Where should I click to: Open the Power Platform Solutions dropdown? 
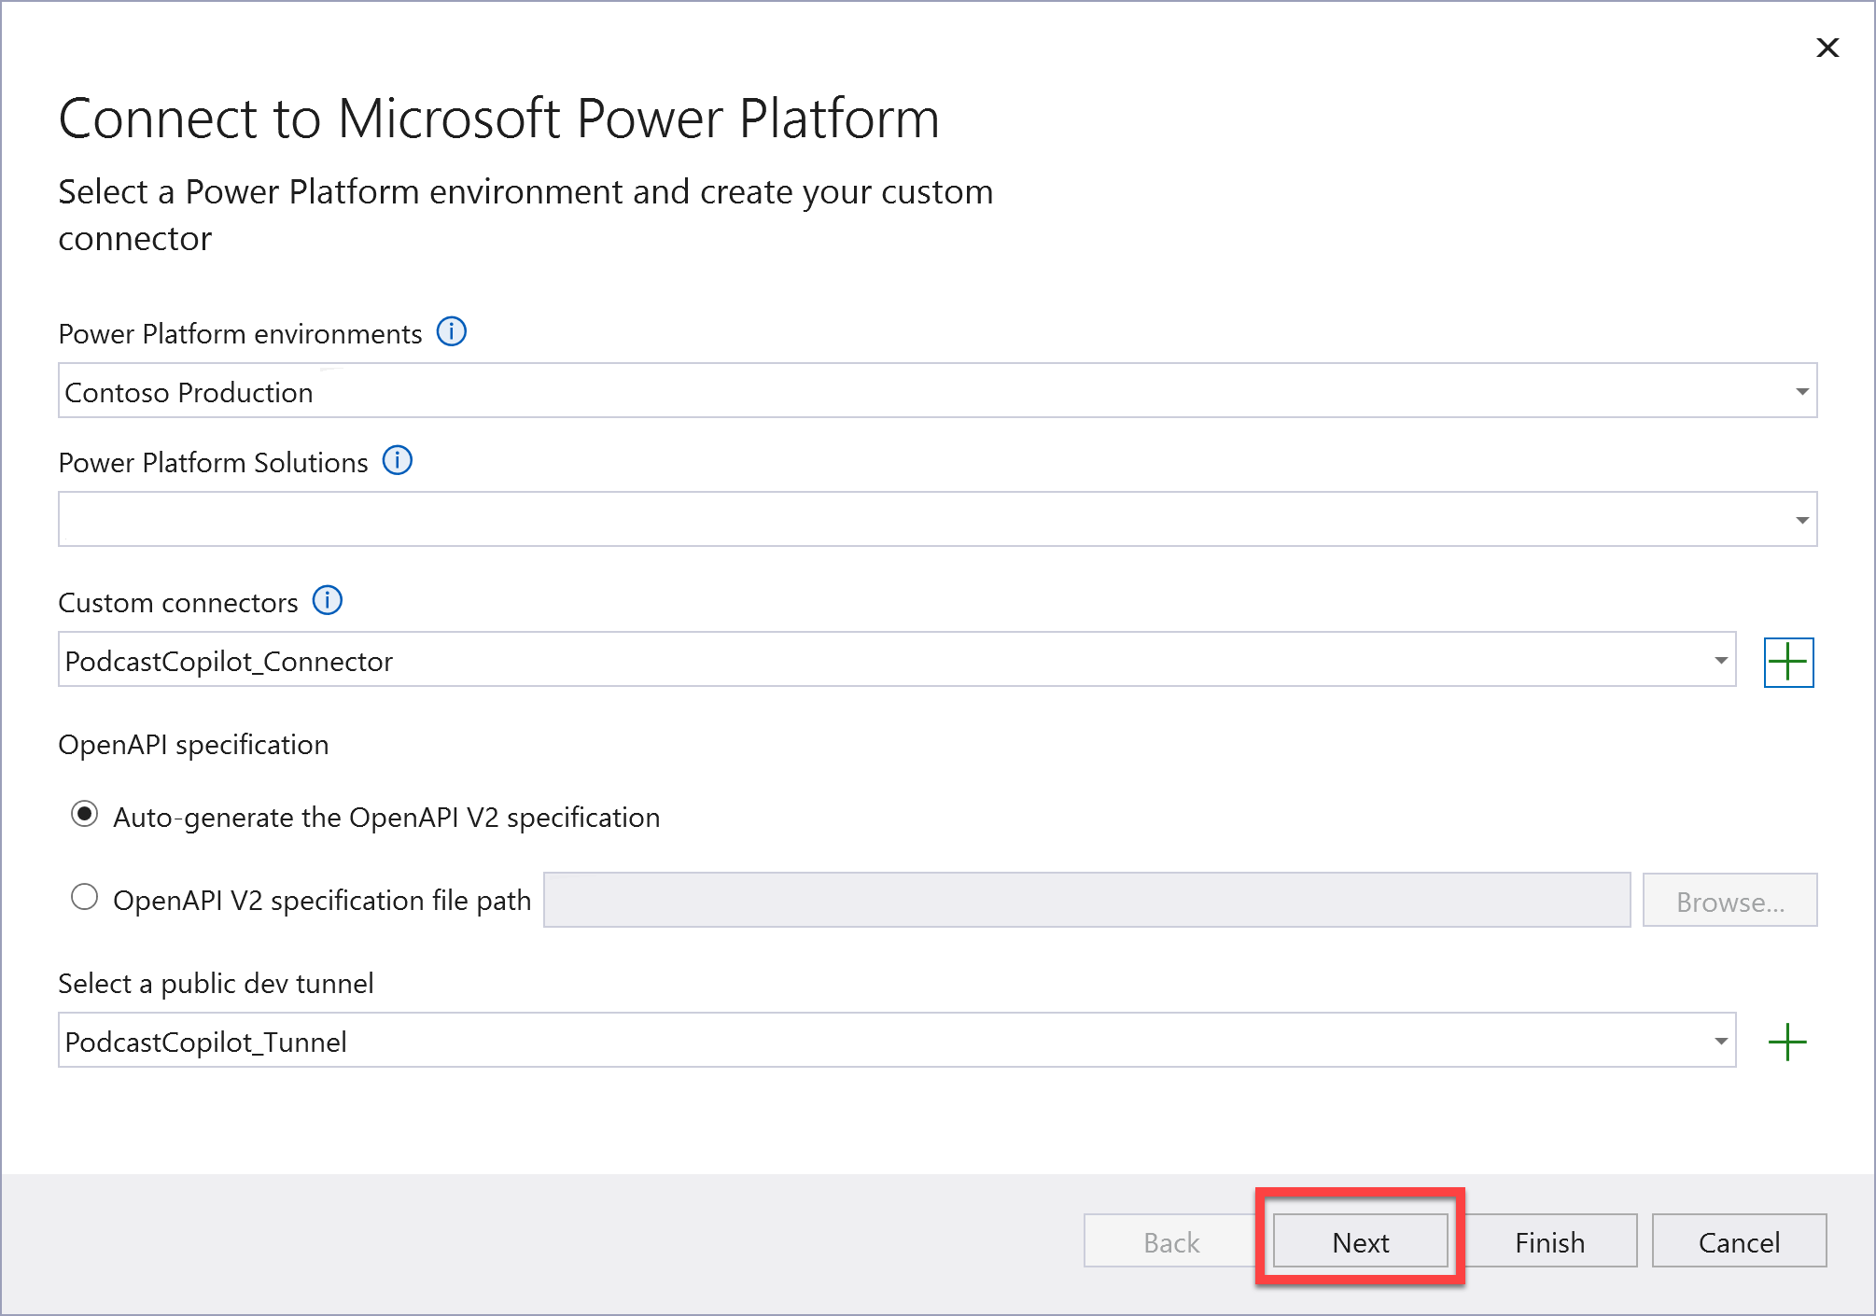[x=1801, y=520]
